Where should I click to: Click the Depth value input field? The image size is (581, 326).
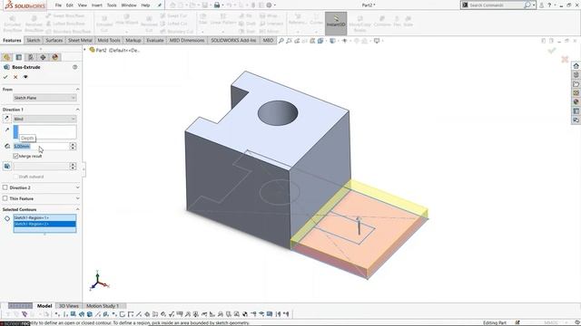click(41, 147)
